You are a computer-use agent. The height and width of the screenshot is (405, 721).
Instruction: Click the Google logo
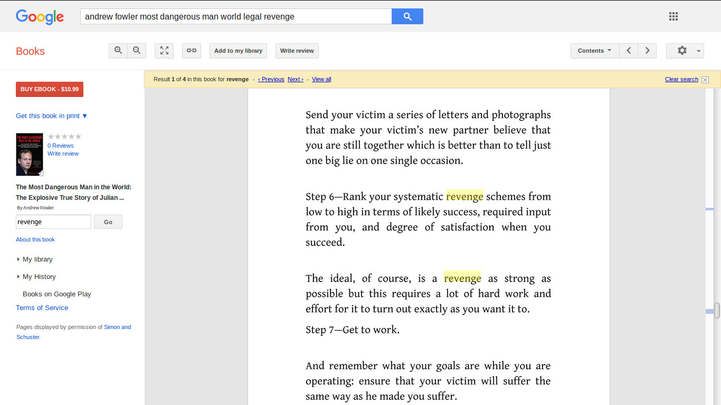(x=40, y=17)
